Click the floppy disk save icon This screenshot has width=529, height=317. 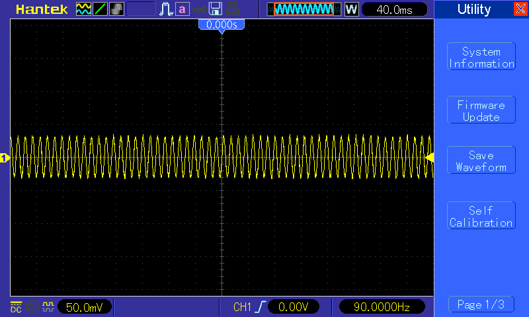pos(216,9)
